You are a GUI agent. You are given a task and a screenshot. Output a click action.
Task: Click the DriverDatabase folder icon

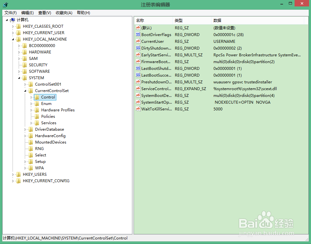pyautogui.click(x=31, y=129)
